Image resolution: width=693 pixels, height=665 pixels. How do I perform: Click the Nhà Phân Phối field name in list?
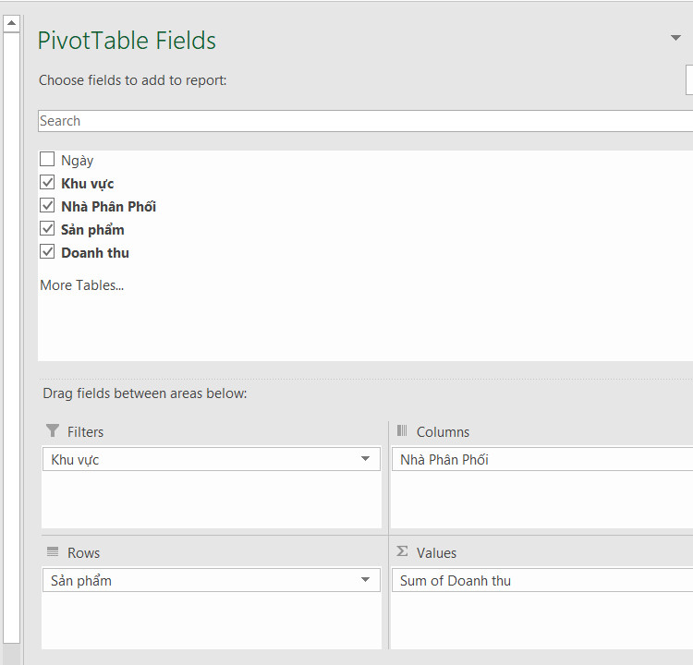[x=109, y=206]
